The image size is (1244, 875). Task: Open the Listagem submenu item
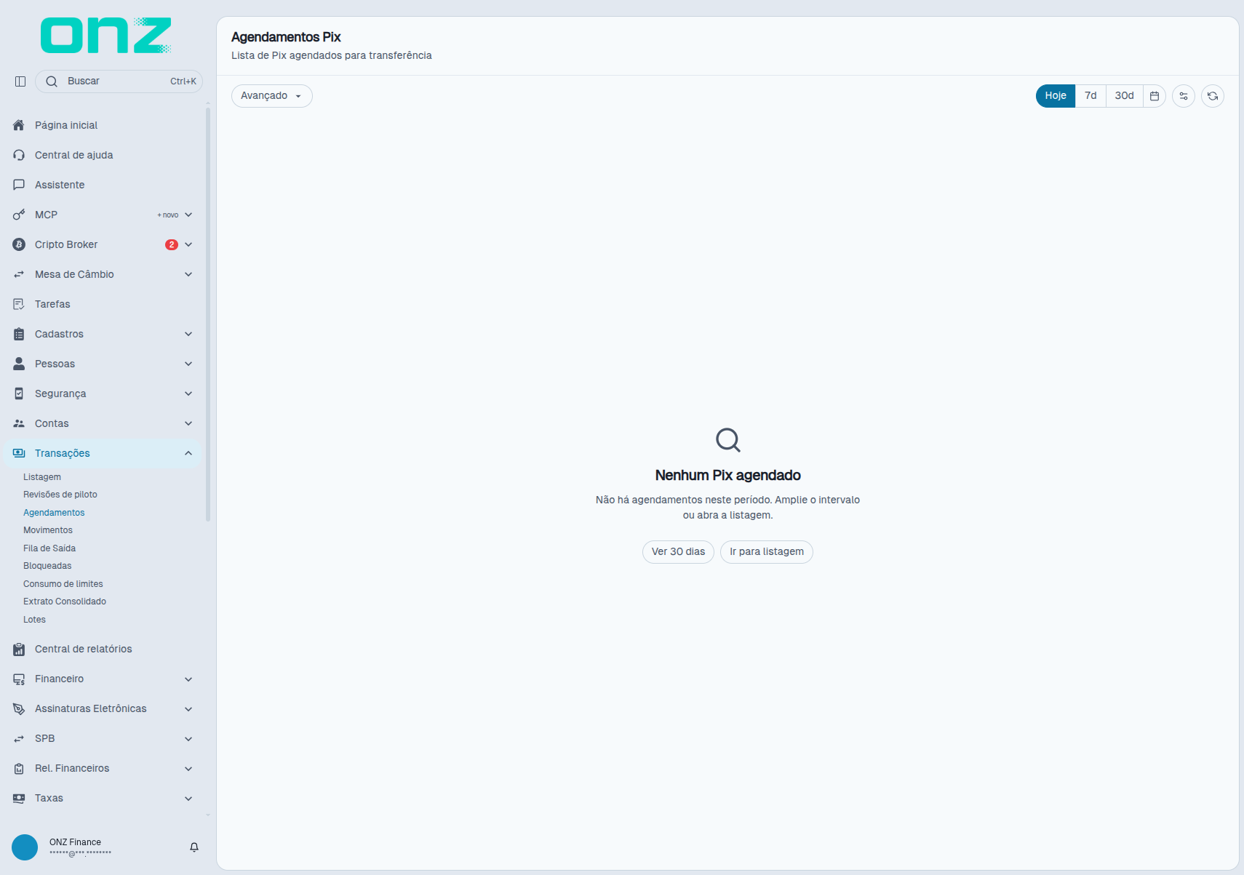tap(42, 477)
